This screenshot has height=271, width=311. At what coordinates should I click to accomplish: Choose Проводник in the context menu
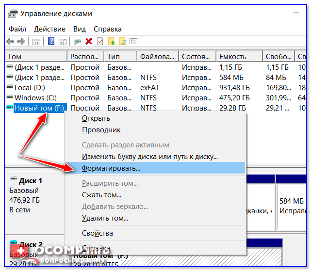[155, 130]
